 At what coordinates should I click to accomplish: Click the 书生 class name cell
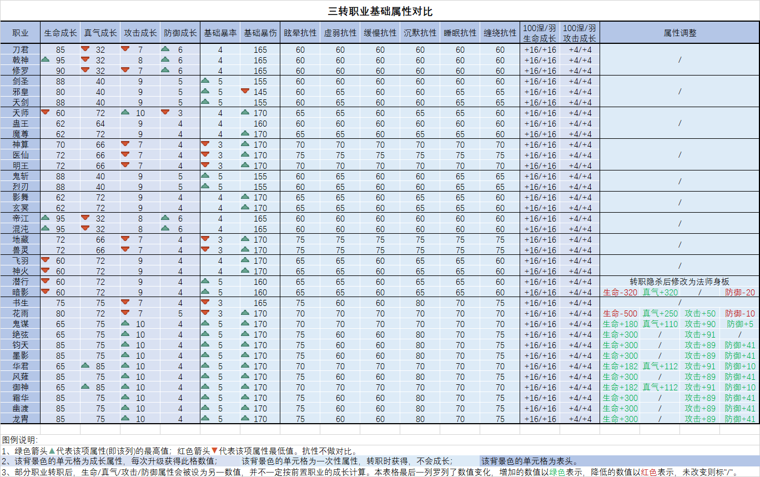point(21,303)
